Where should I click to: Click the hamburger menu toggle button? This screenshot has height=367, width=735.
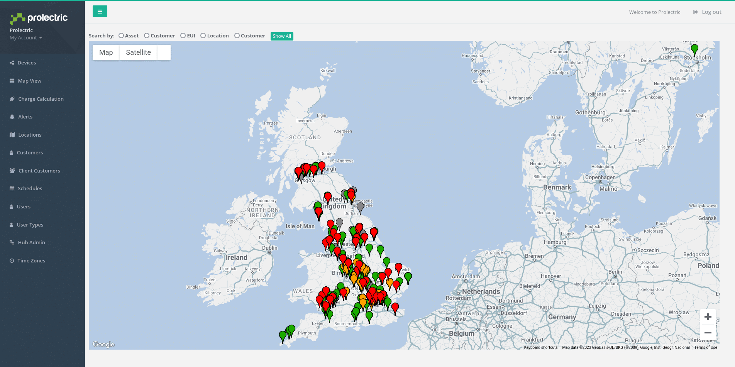(x=100, y=12)
